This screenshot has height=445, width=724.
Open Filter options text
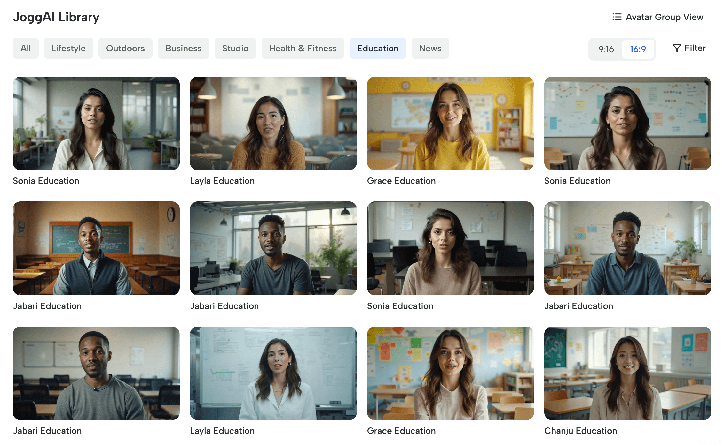(695, 48)
